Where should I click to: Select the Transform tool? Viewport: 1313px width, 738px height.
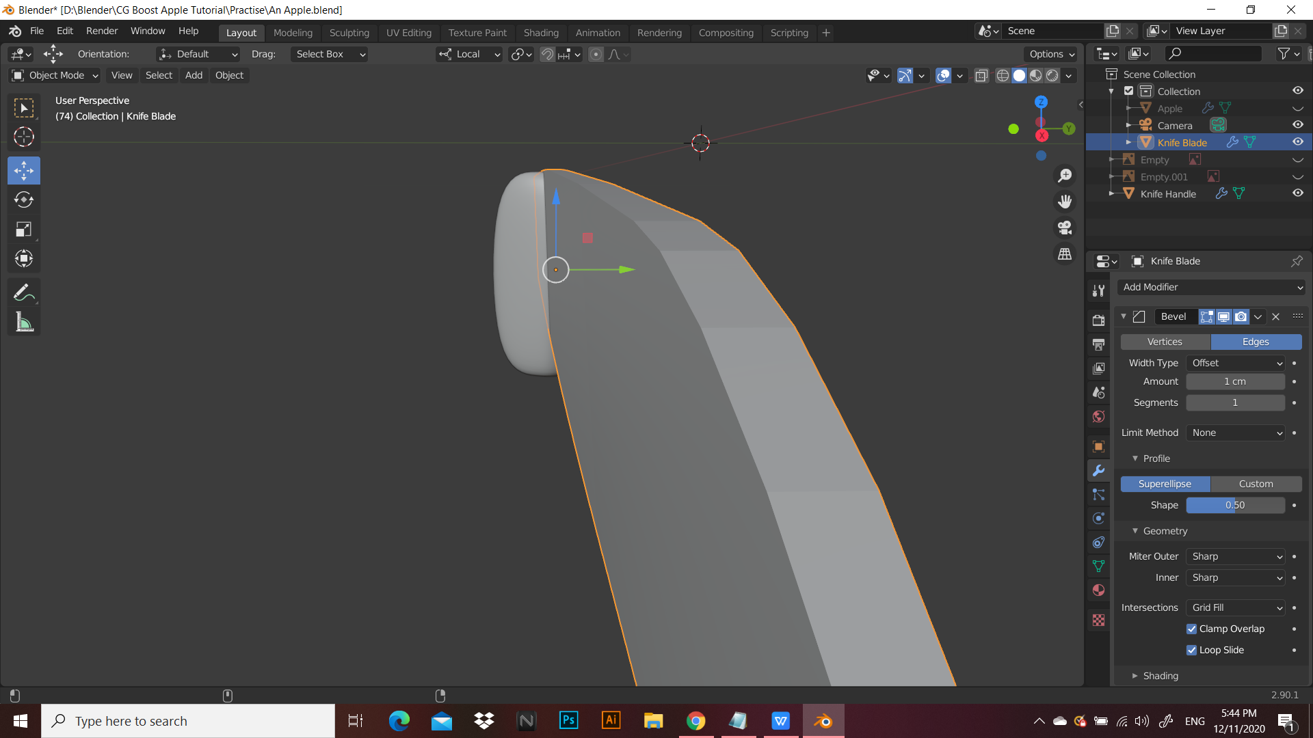click(x=24, y=258)
